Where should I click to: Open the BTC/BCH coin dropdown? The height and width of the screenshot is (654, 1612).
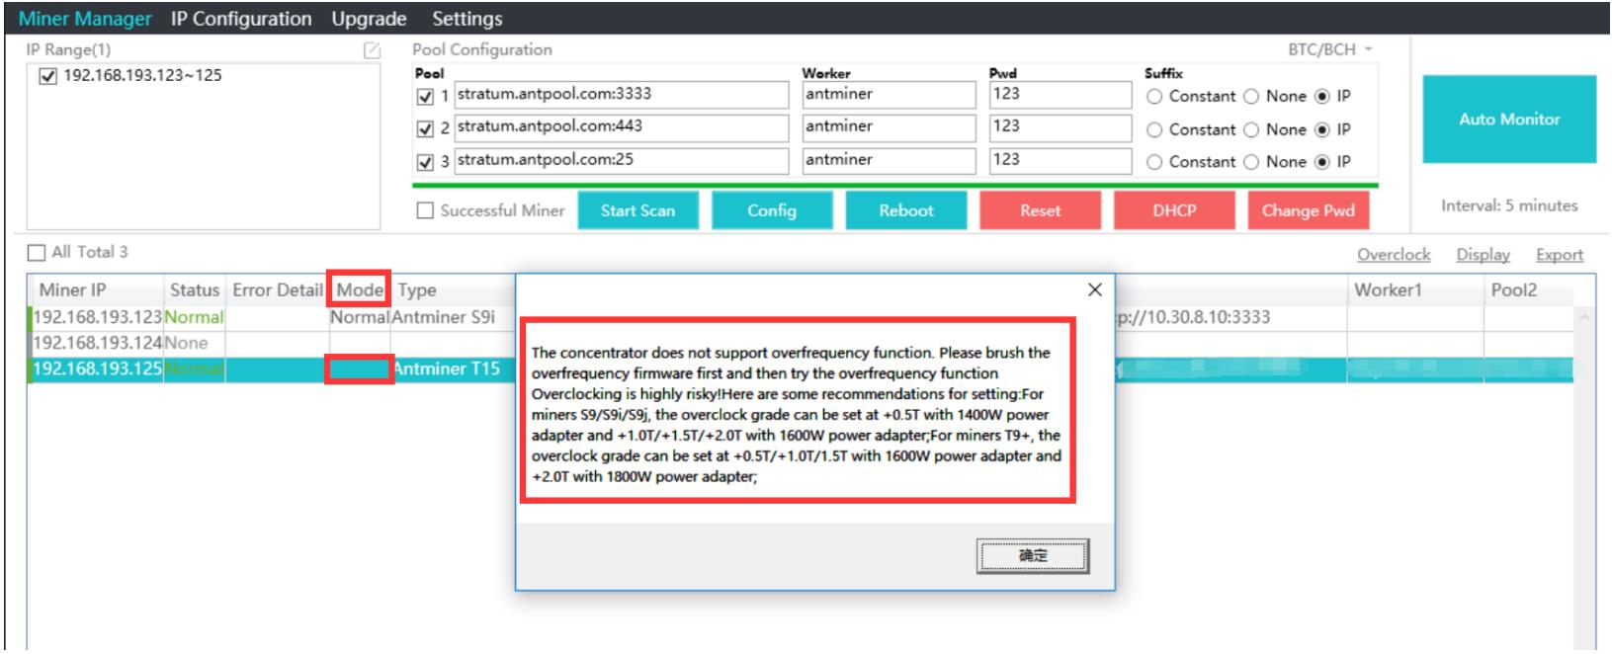[x=1330, y=49]
